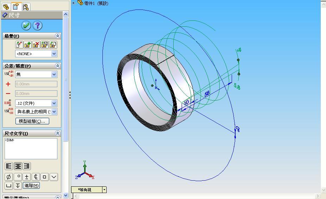Switch to the PropertyManager tab
The height and width of the screenshot is (199, 326).
tap(16, 7)
